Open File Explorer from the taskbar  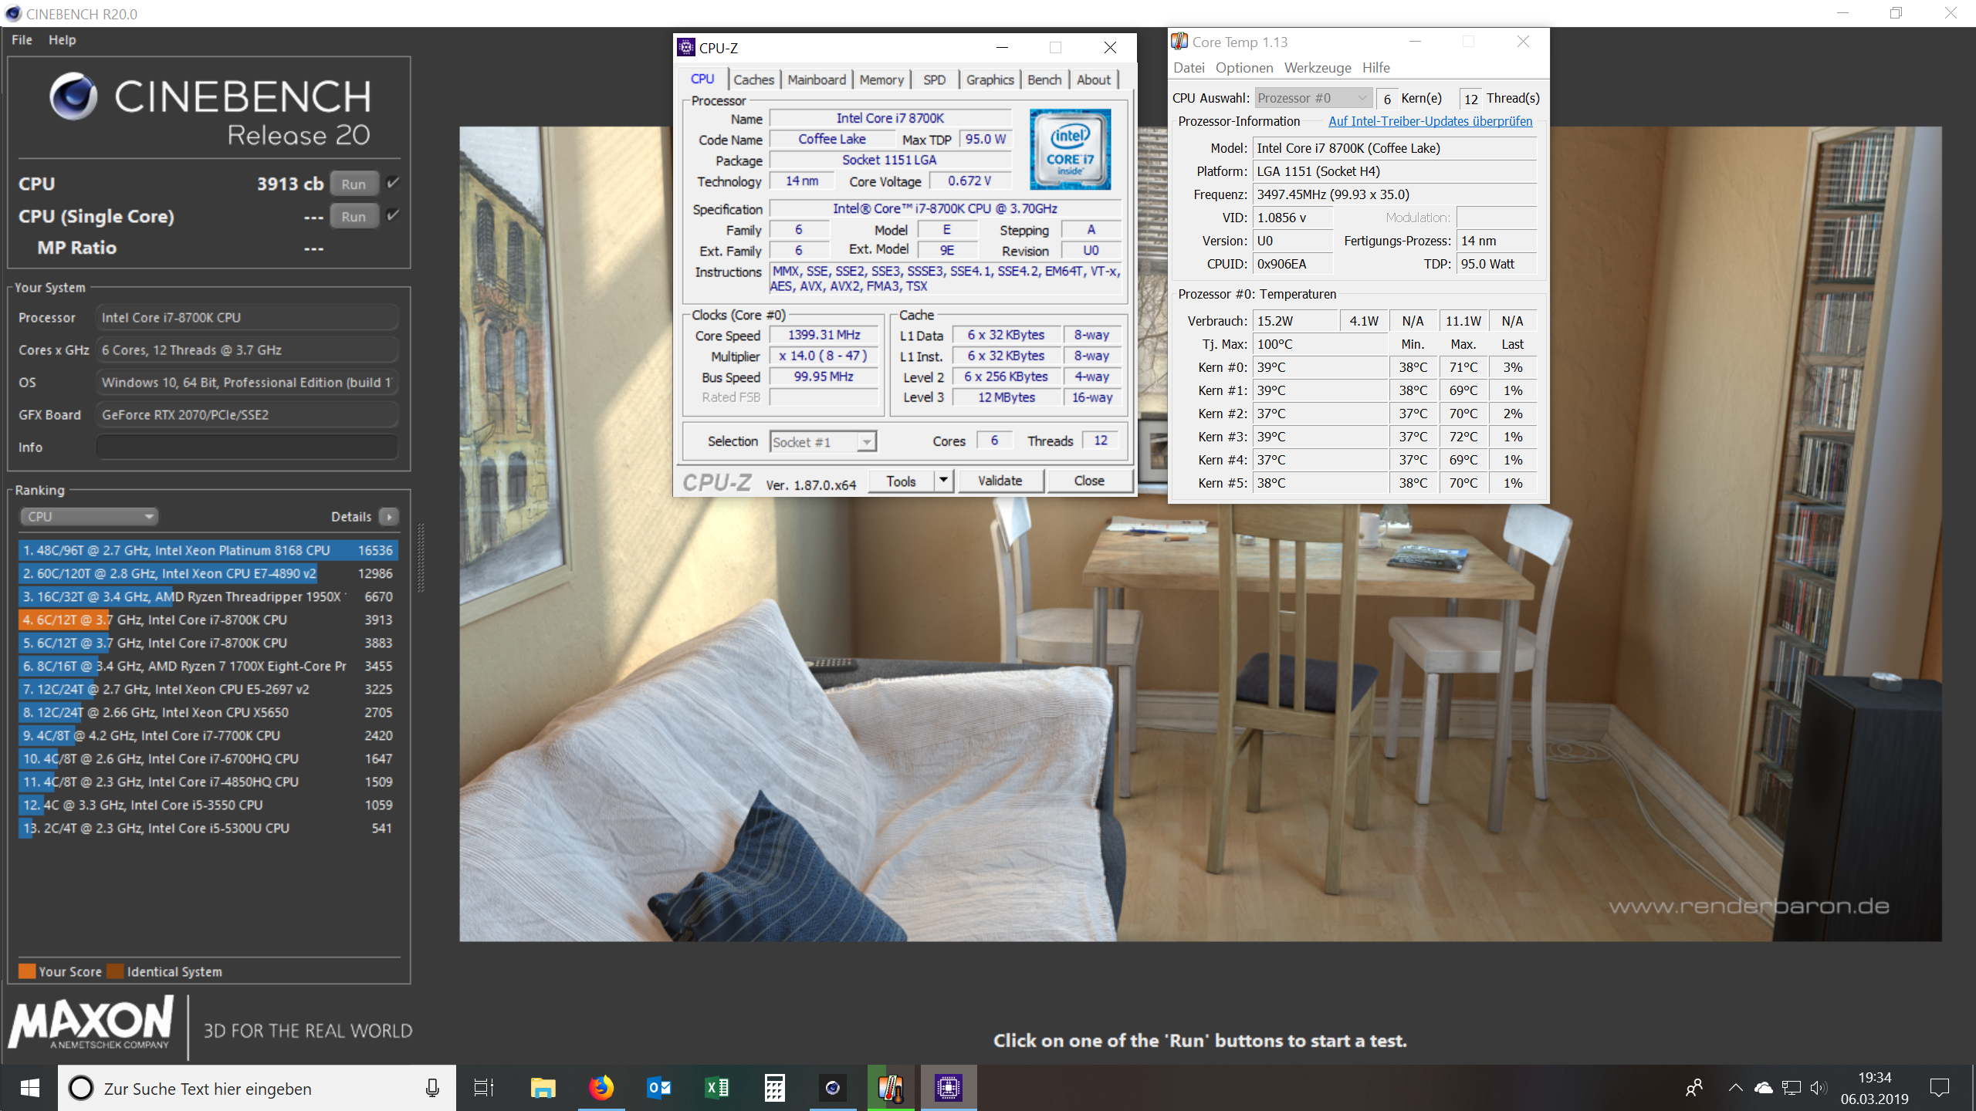(543, 1088)
